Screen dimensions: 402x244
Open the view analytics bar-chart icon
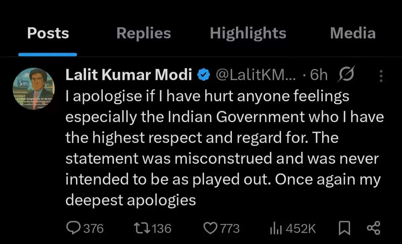click(x=276, y=228)
